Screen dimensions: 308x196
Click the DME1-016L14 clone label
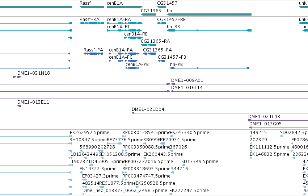point(187,88)
